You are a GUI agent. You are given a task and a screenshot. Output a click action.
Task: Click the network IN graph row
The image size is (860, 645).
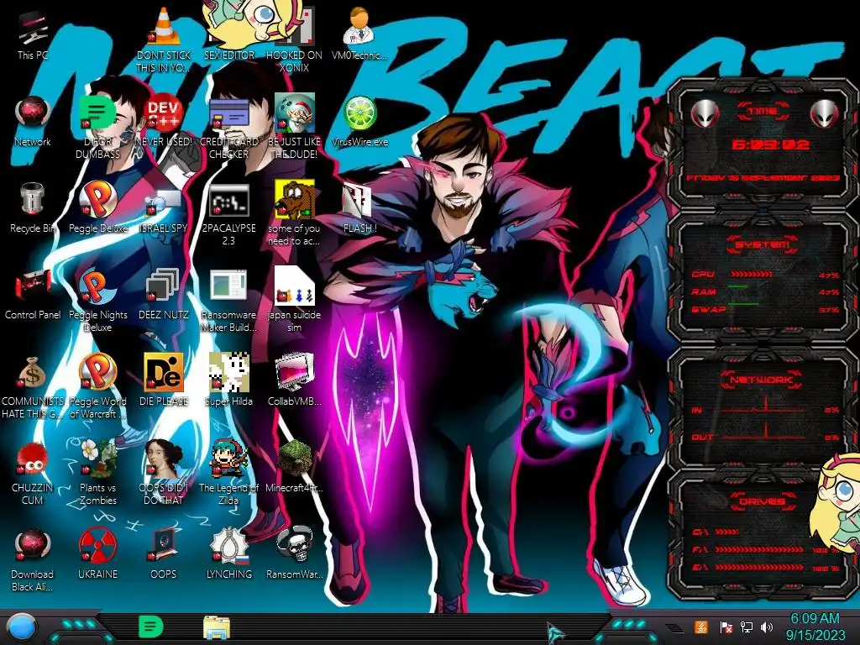point(765,409)
